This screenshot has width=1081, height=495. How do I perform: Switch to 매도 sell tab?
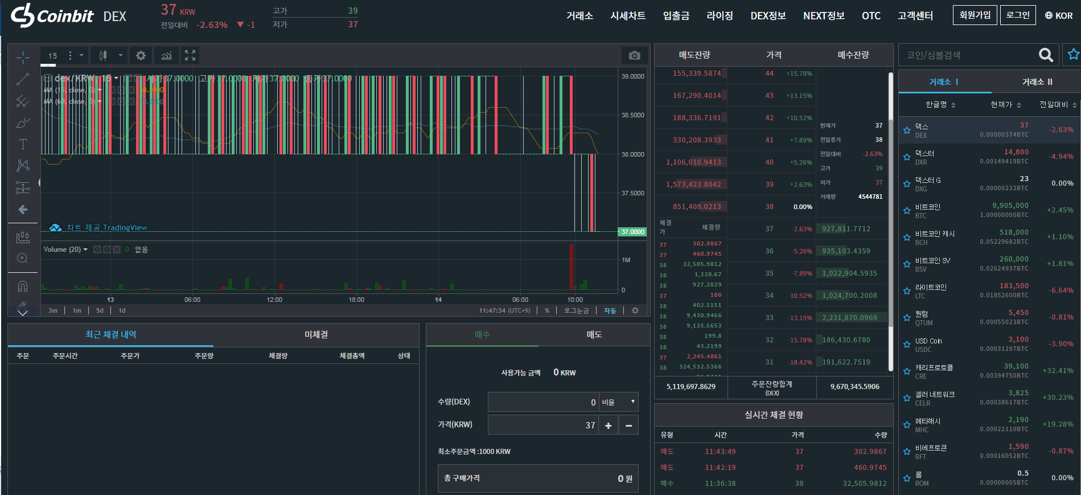(594, 334)
